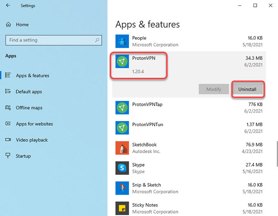278x216 pixels.
Task: Go back using the Settings back arrow
Action: (x=8, y=5)
